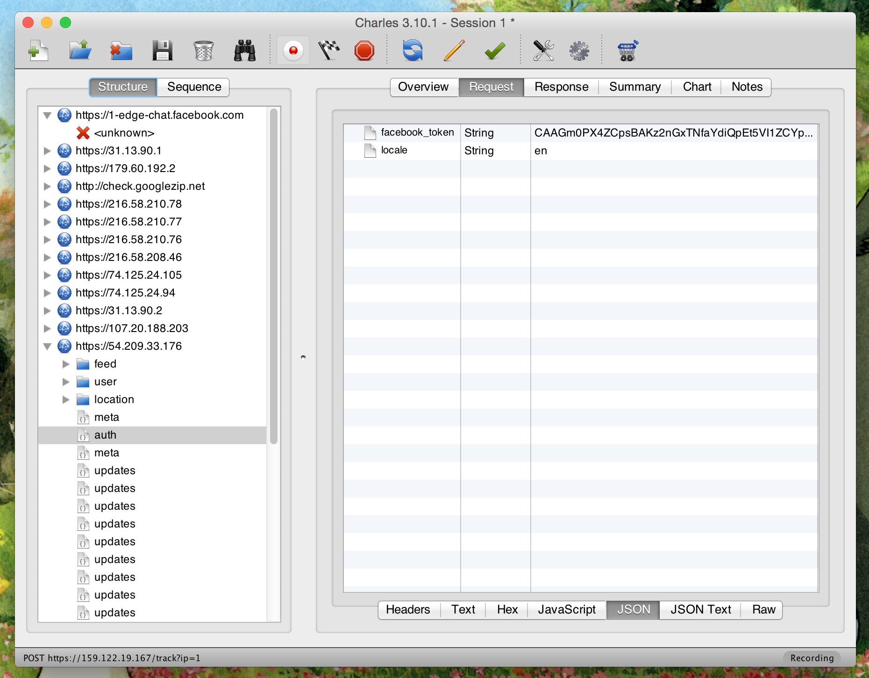Select the meta entry below auth

pos(152,453)
